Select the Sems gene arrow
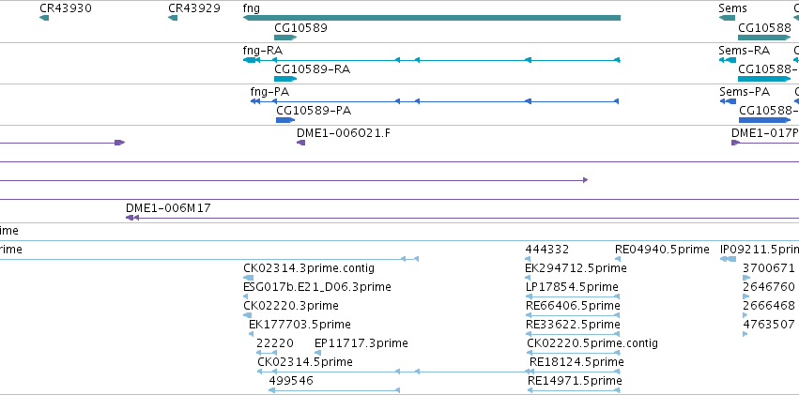The width and height of the screenshot is (799, 395). 727,19
